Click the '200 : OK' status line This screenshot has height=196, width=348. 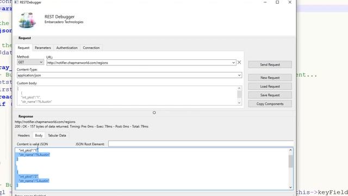(82, 126)
